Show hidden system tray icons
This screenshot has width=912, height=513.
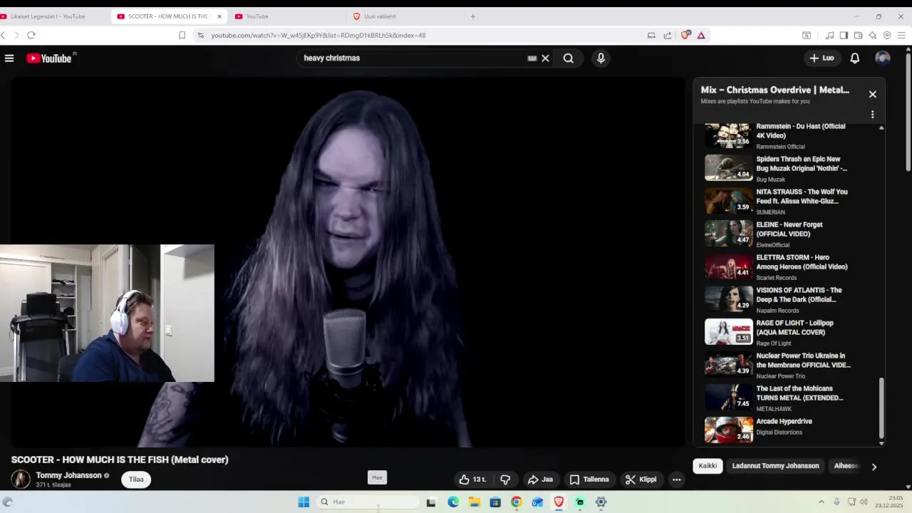click(821, 502)
